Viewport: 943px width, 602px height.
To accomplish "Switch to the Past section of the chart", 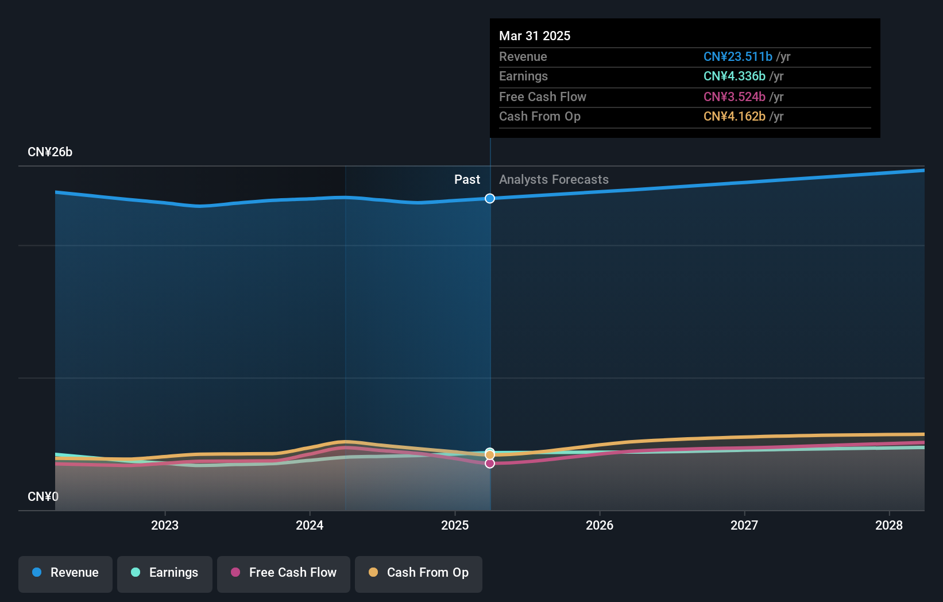I will (467, 179).
